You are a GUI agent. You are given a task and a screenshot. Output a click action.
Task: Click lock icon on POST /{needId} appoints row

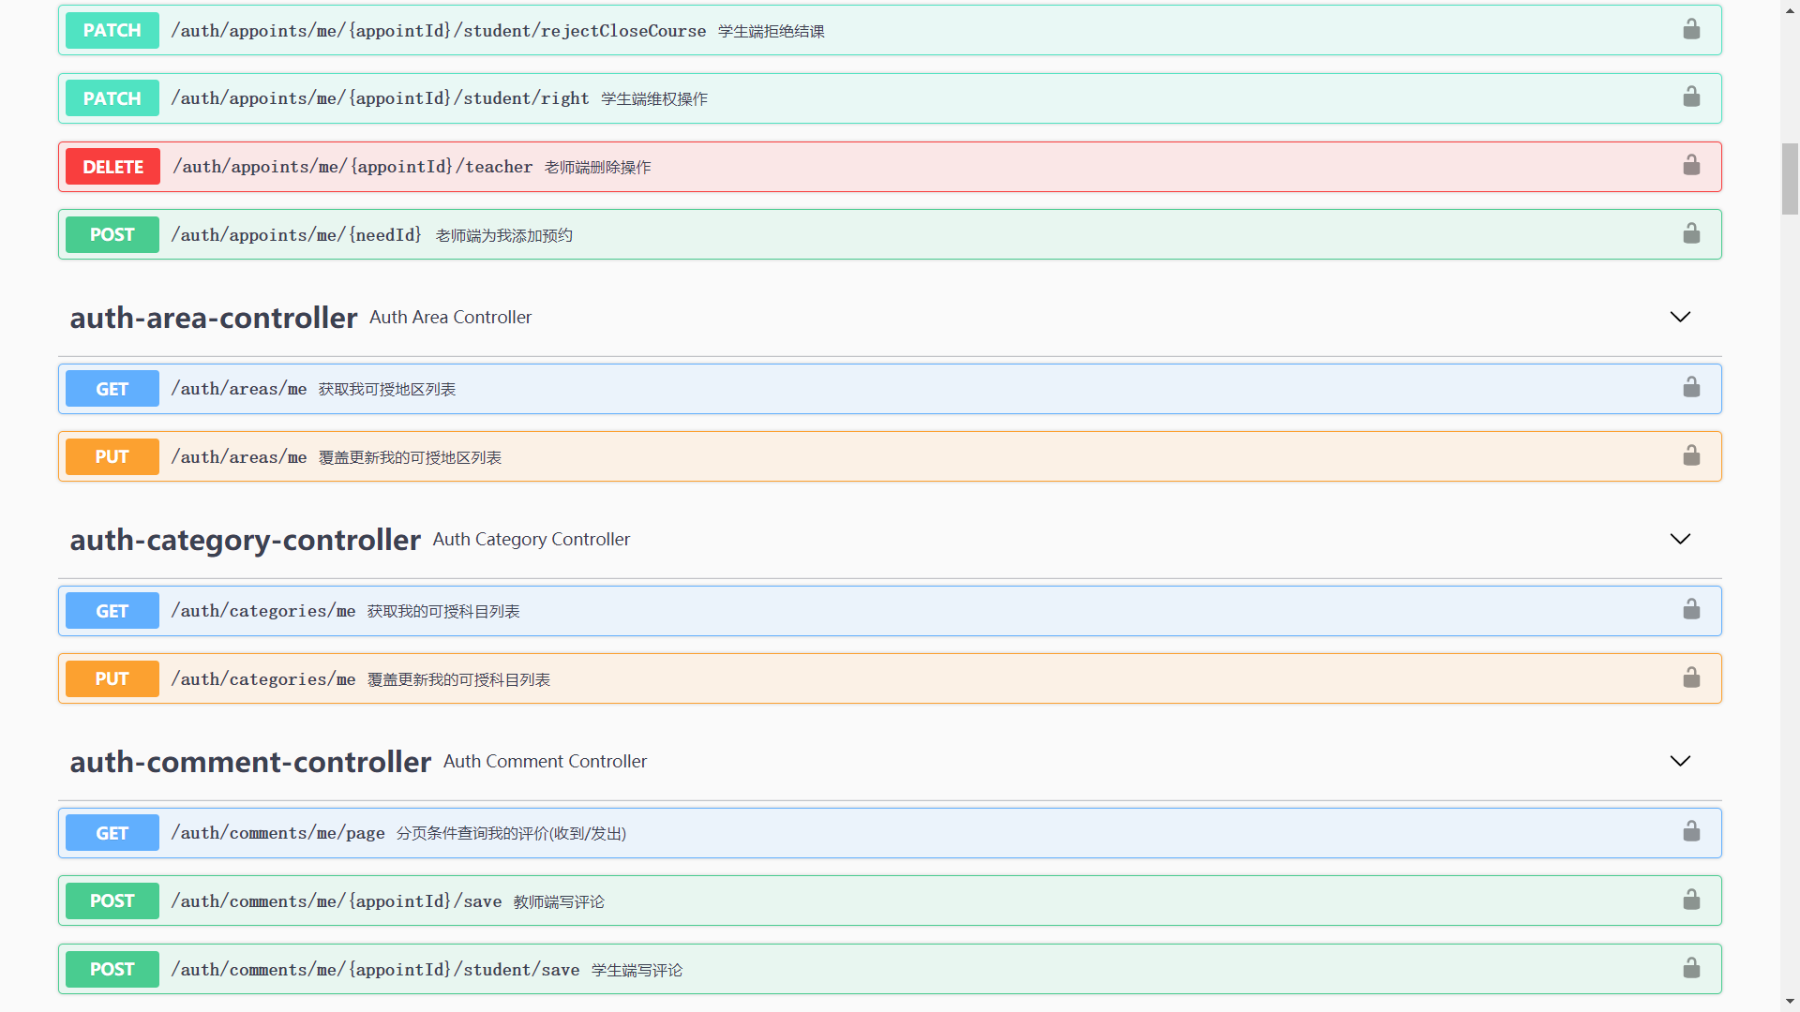pyautogui.click(x=1691, y=234)
